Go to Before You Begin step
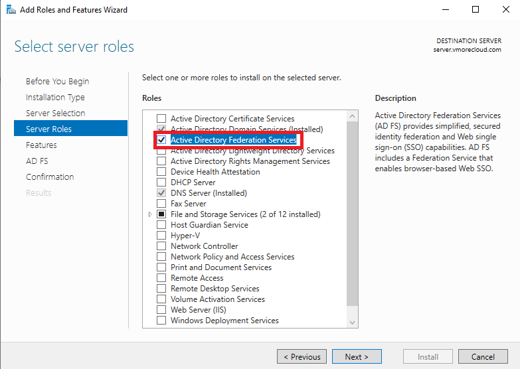520x369 pixels. tap(57, 81)
